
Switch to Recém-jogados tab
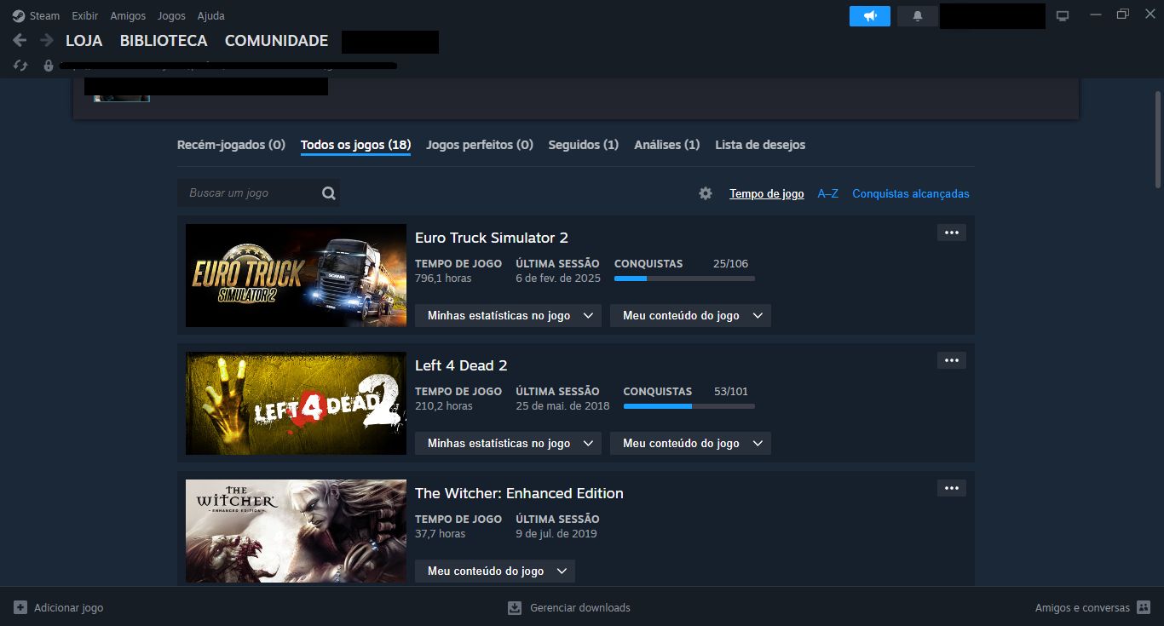coord(231,145)
